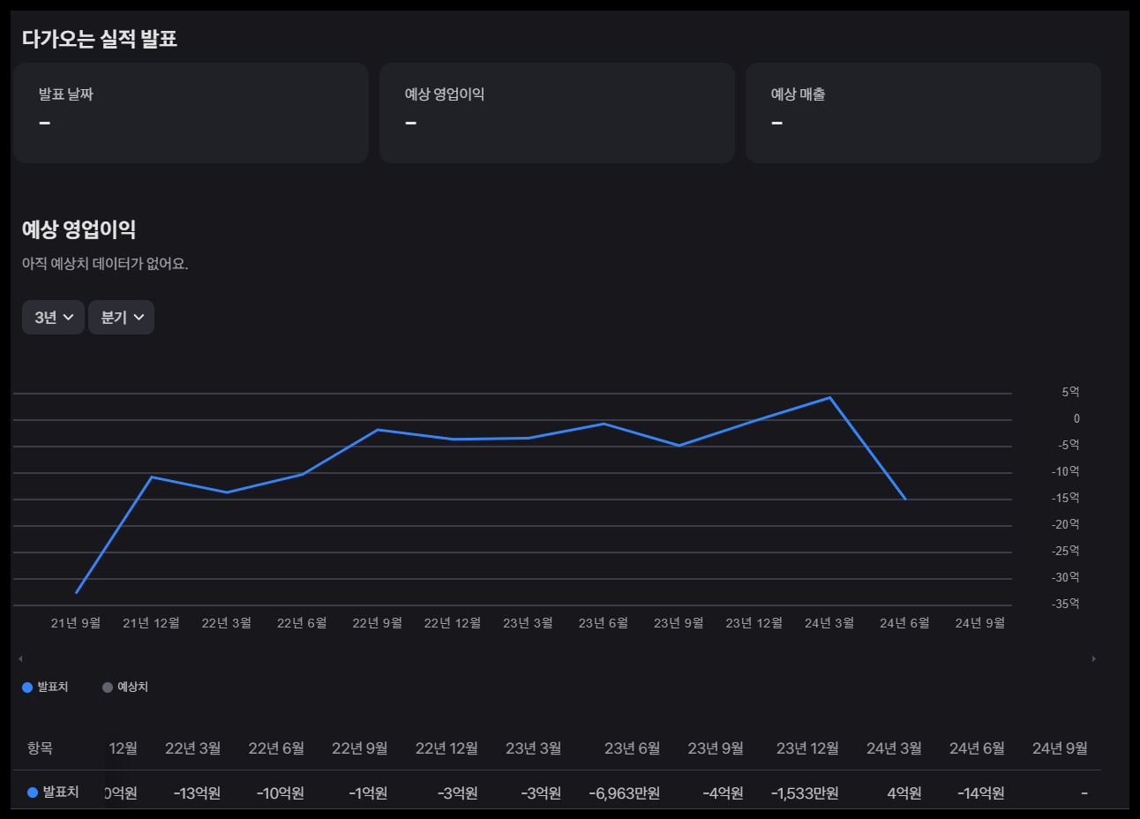Image resolution: width=1140 pixels, height=819 pixels.
Task: Open the 3년 period dropdown
Action: point(53,318)
